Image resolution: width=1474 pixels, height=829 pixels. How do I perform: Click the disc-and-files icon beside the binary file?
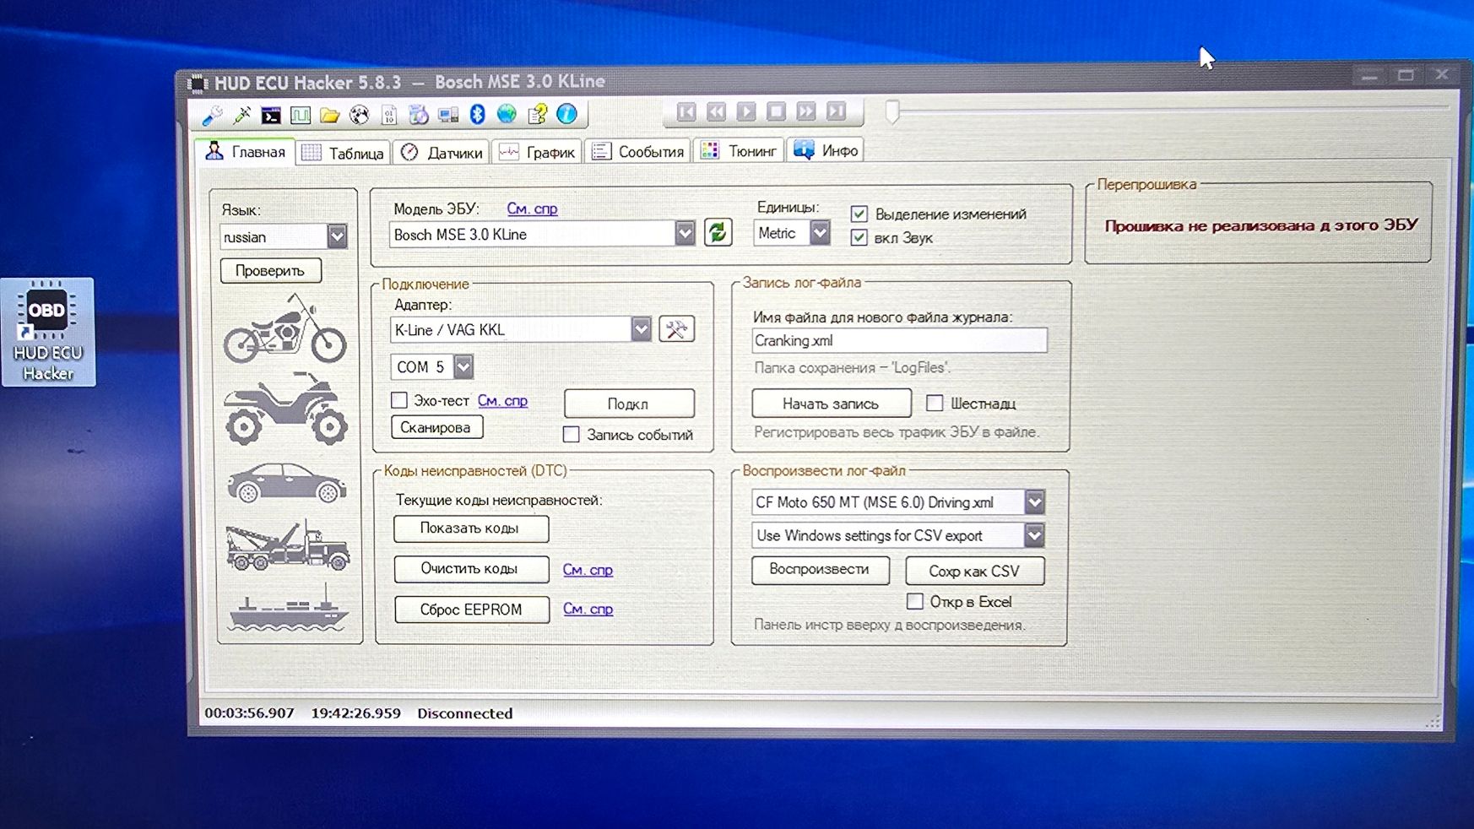tap(419, 114)
